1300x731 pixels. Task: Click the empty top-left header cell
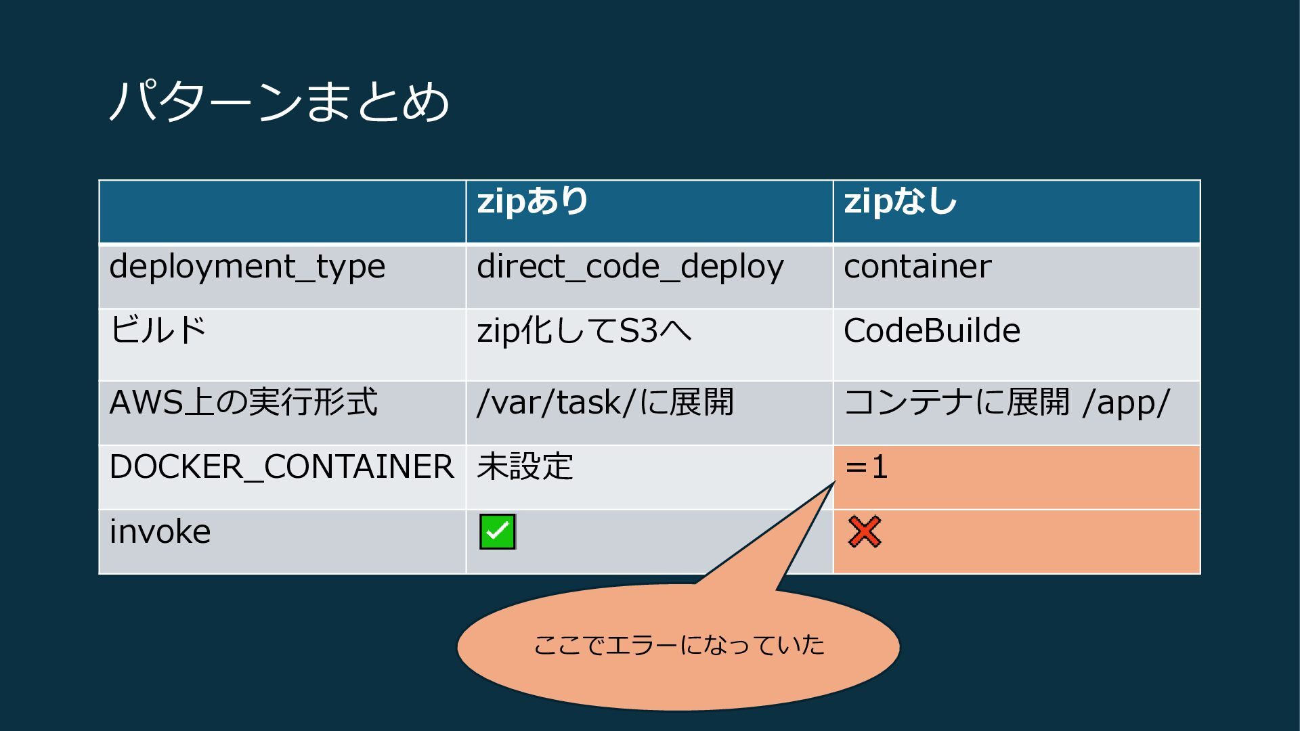282,212
